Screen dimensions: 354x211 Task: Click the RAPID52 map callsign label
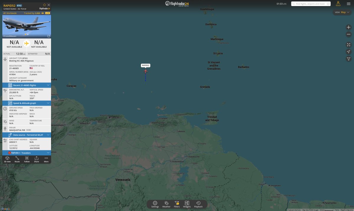(145, 65)
